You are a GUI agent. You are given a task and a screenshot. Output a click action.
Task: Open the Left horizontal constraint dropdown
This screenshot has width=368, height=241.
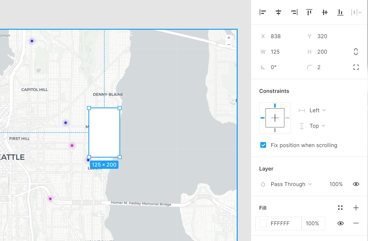tap(317, 110)
